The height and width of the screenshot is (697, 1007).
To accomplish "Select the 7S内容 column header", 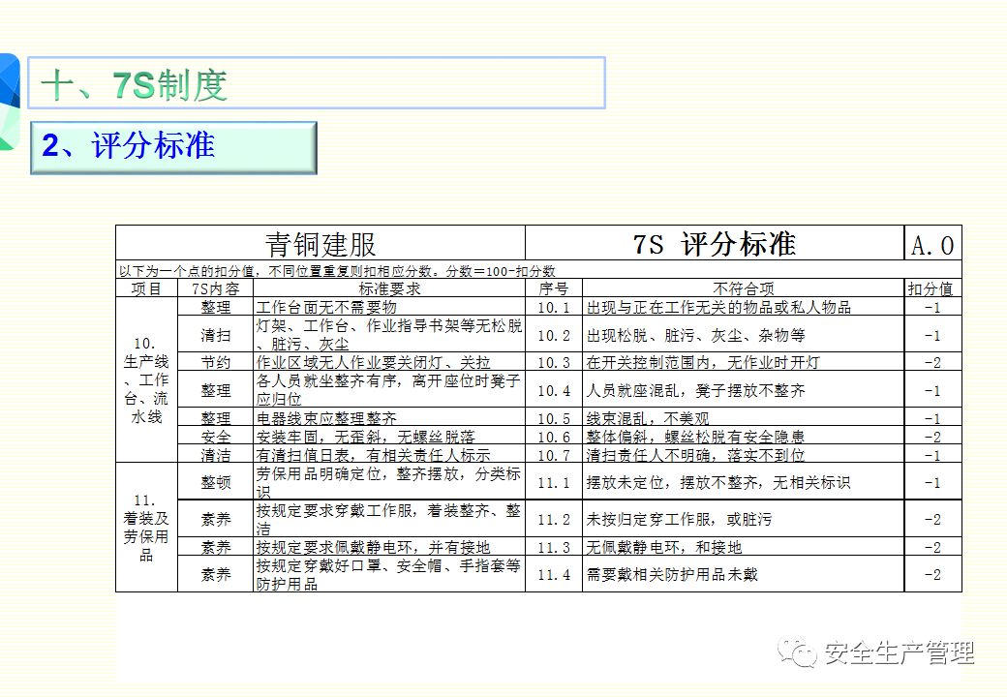I will (x=215, y=288).
